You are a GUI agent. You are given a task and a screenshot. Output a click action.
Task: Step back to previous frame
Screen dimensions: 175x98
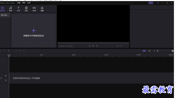click(89, 46)
